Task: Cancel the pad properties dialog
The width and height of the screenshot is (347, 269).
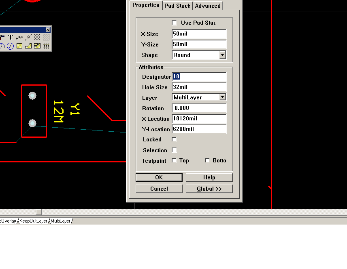Action: pos(159,189)
